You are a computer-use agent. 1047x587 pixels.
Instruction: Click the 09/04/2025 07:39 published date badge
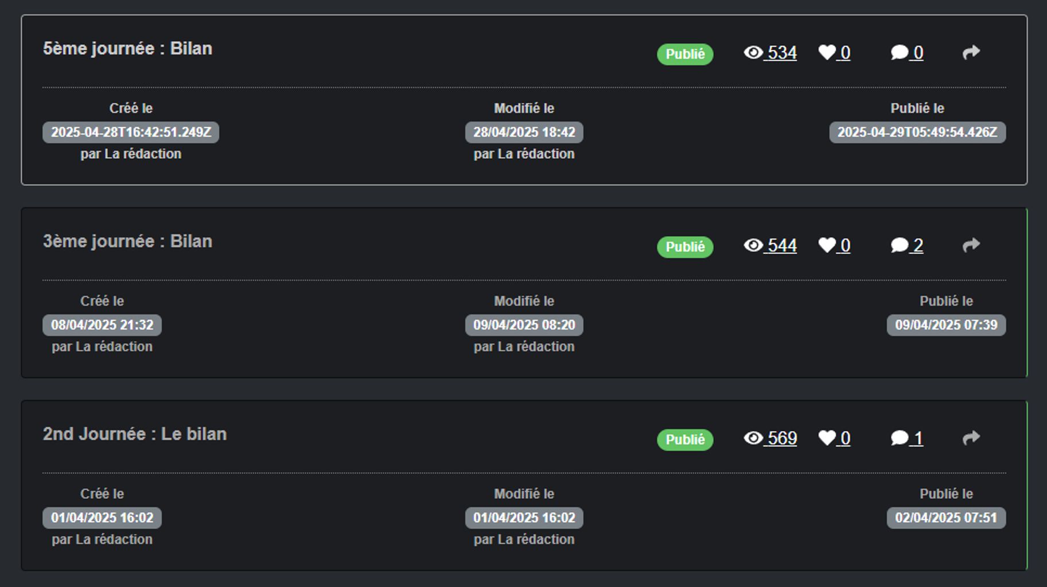pos(946,325)
